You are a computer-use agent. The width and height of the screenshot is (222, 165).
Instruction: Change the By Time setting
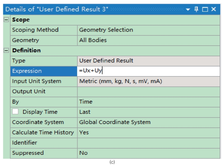(149, 102)
